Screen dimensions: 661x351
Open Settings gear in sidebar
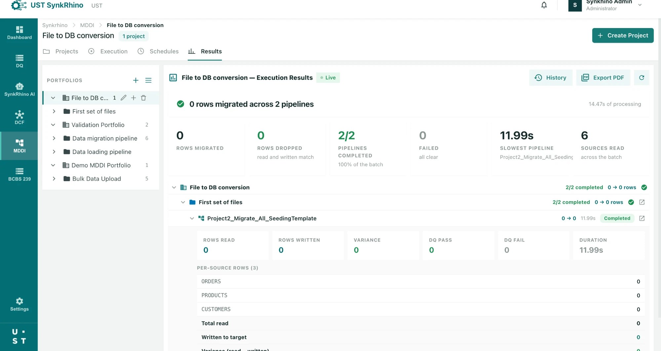pos(19,304)
